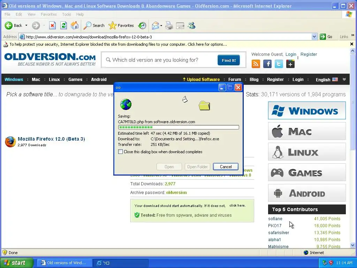Screen dimensions: 357x268
Task: Open the Messenger people icon
Action: [191, 25]
